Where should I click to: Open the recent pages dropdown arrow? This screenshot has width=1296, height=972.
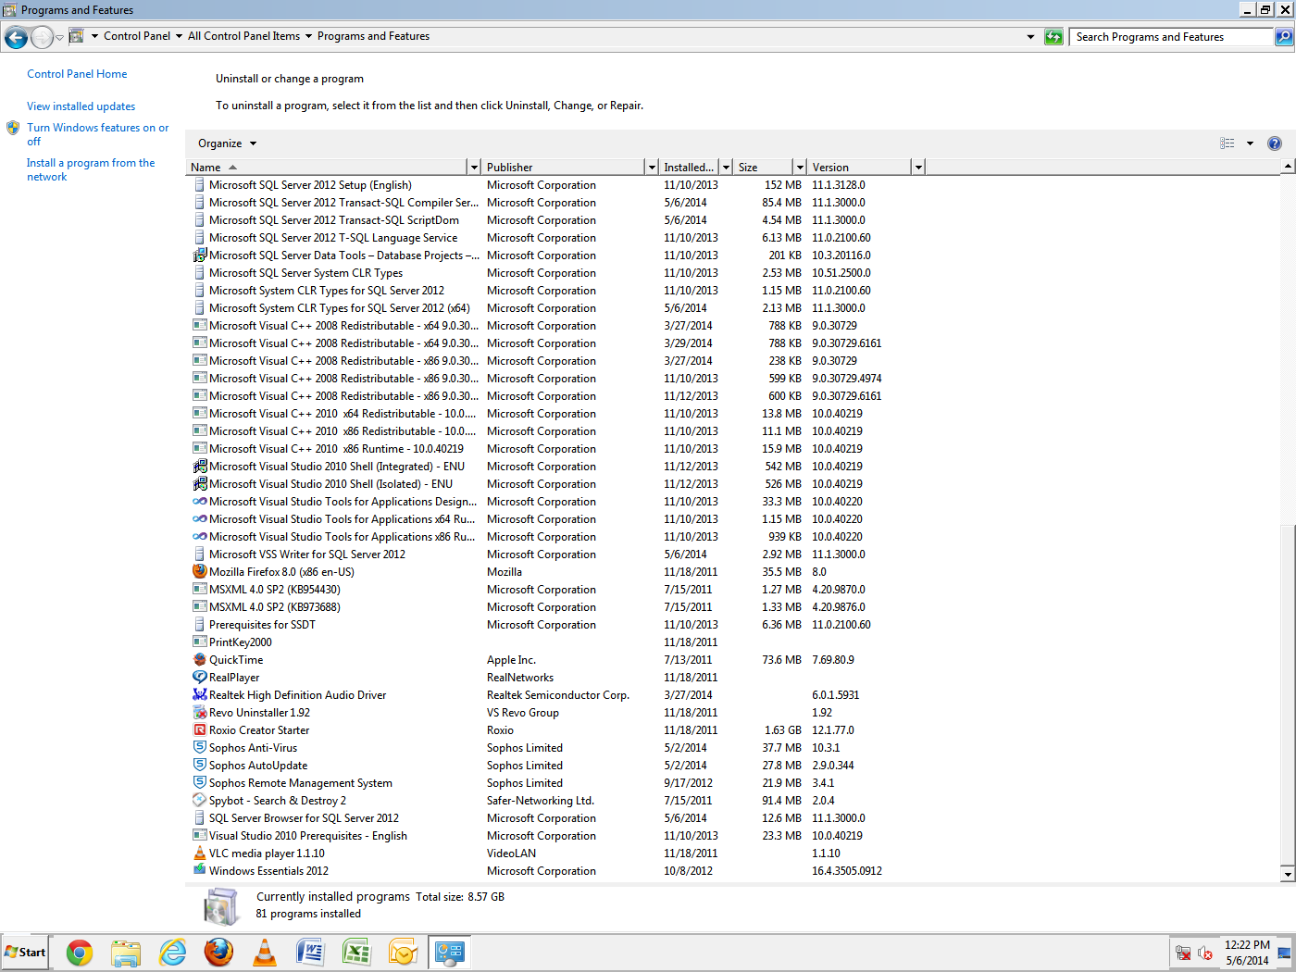click(x=59, y=38)
